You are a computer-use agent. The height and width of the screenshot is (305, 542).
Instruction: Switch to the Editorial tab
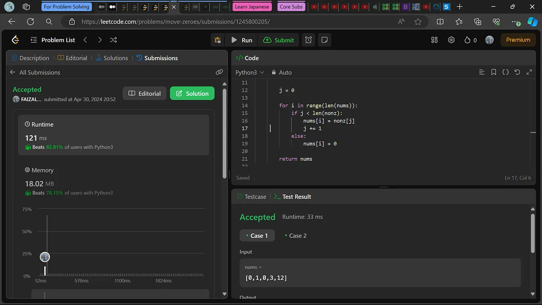click(x=72, y=58)
